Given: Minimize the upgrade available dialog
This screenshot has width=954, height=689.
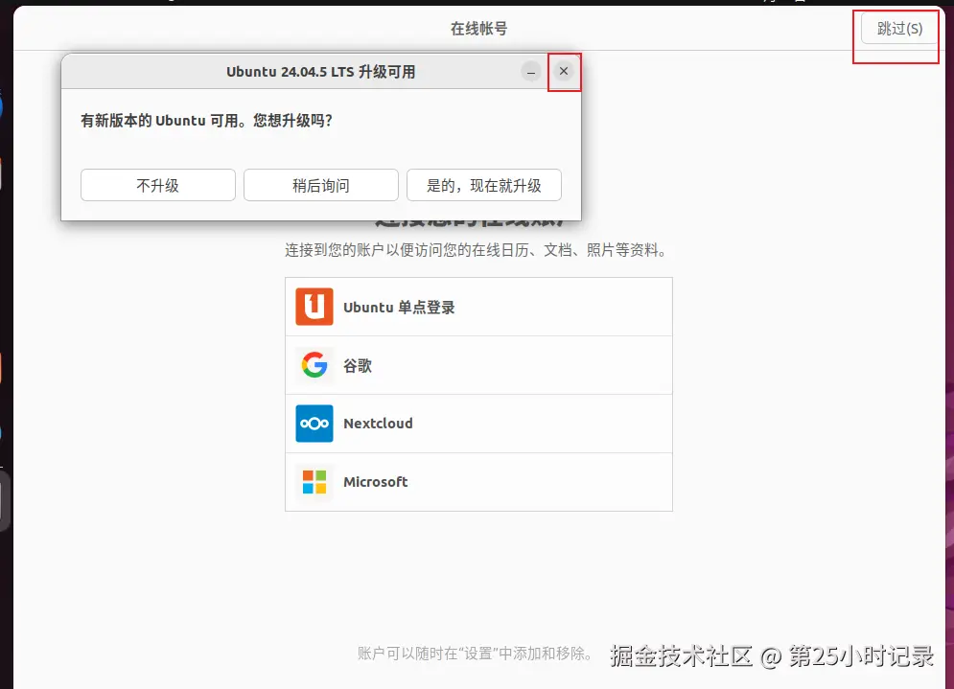Looking at the screenshot, I should (x=530, y=72).
